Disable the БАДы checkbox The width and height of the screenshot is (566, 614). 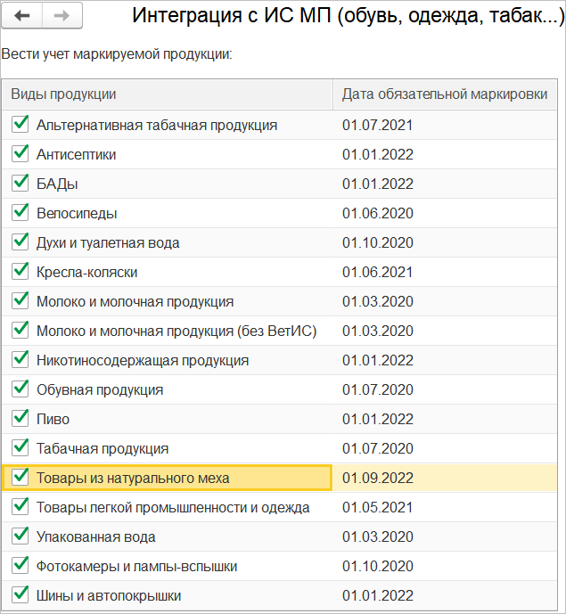click(x=21, y=184)
